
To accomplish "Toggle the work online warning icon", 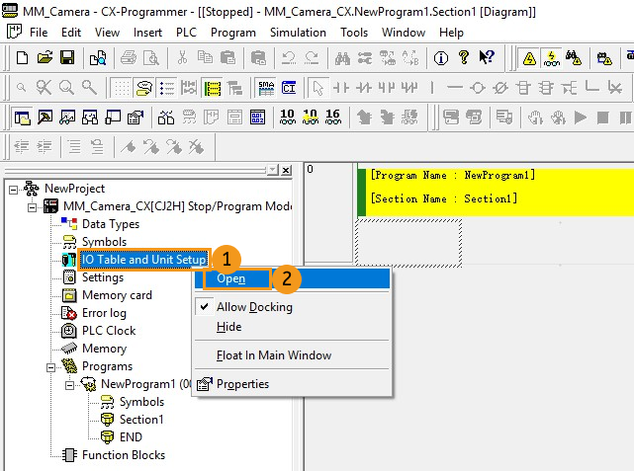I will pyautogui.click(x=528, y=58).
